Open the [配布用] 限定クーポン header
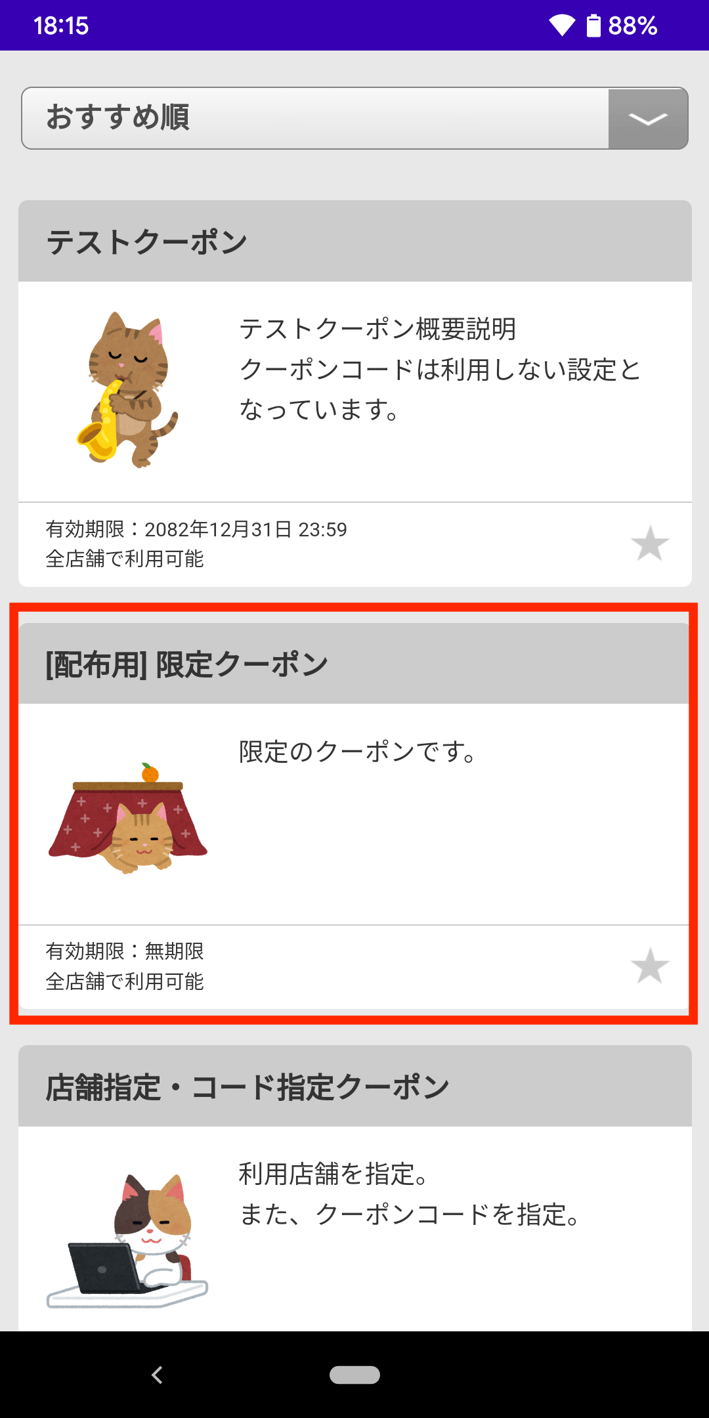 tap(354, 663)
